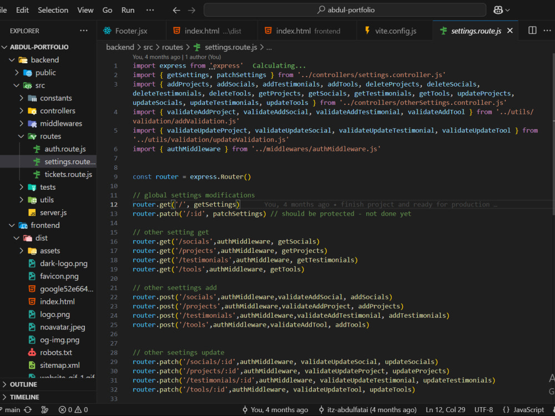Expand the controllers folder
Image resolution: width=555 pixels, height=416 pixels.
pyautogui.click(x=57, y=111)
